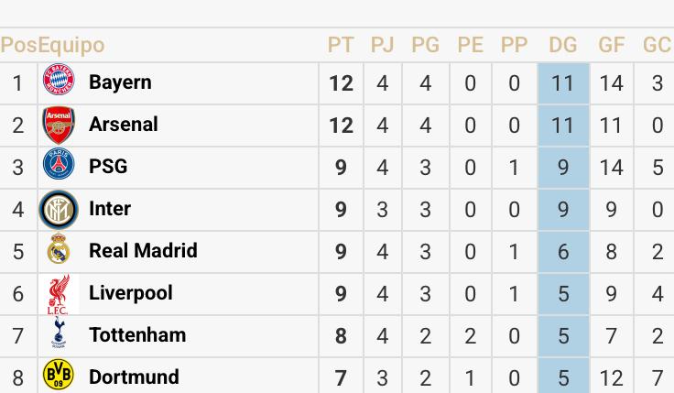
Task: Click the Bayern club crest icon
Action: pos(59,82)
